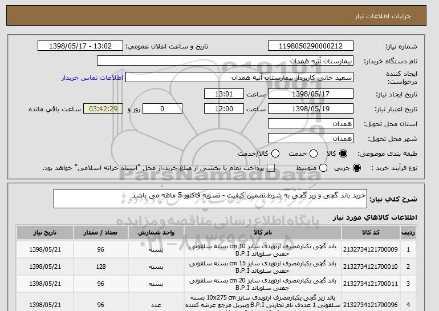439x311 pixels.
Task: Click the واحد شمارش column header
Action: (x=156, y=233)
